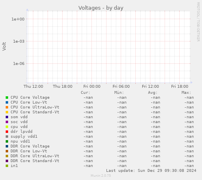Click the navy DDR Core Voltage swatch
The width and height of the screenshot is (202, 180).
pyautogui.click(x=7, y=146)
